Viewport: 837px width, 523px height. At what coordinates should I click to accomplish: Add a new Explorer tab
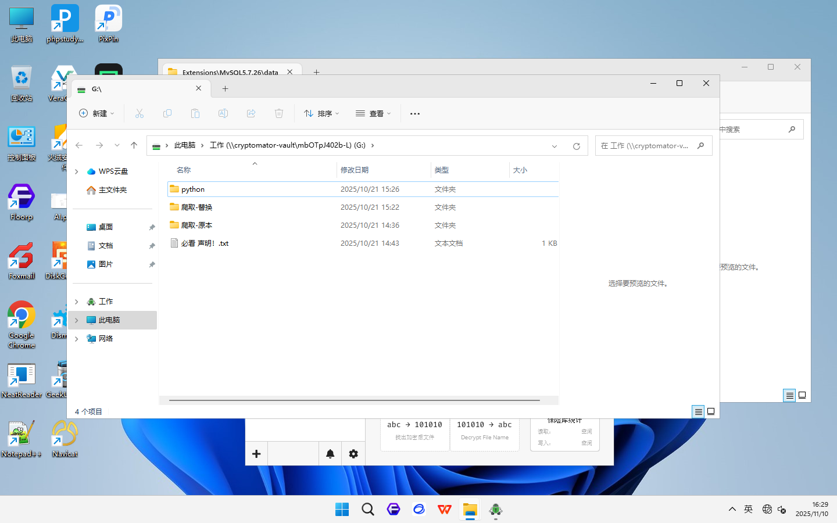(x=226, y=89)
